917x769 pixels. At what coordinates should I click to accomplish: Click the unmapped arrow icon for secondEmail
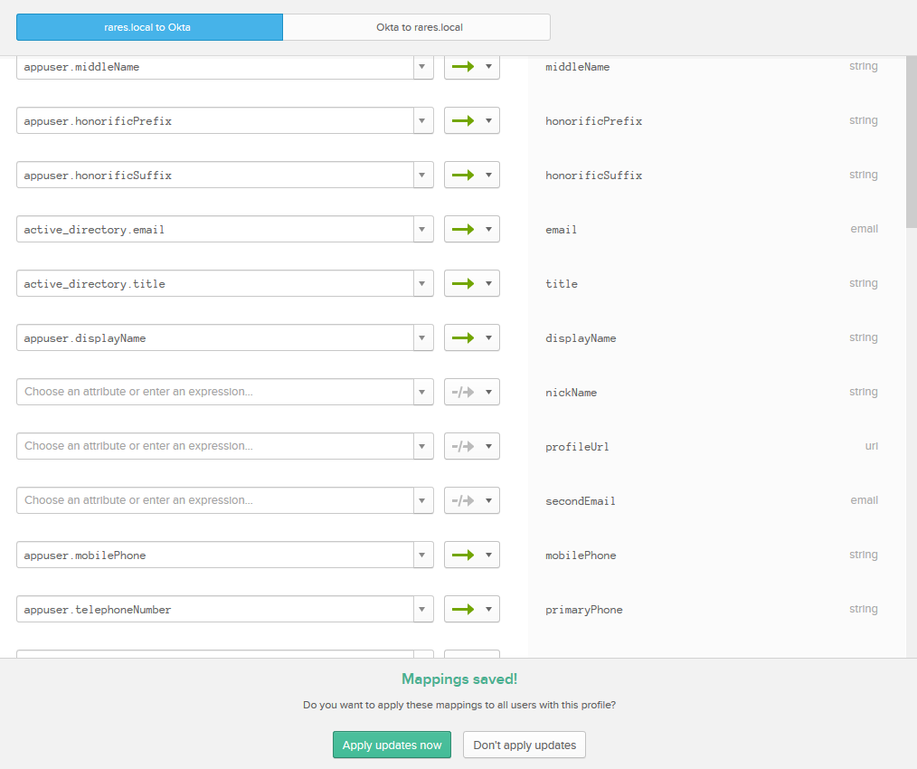pos(463,501)
